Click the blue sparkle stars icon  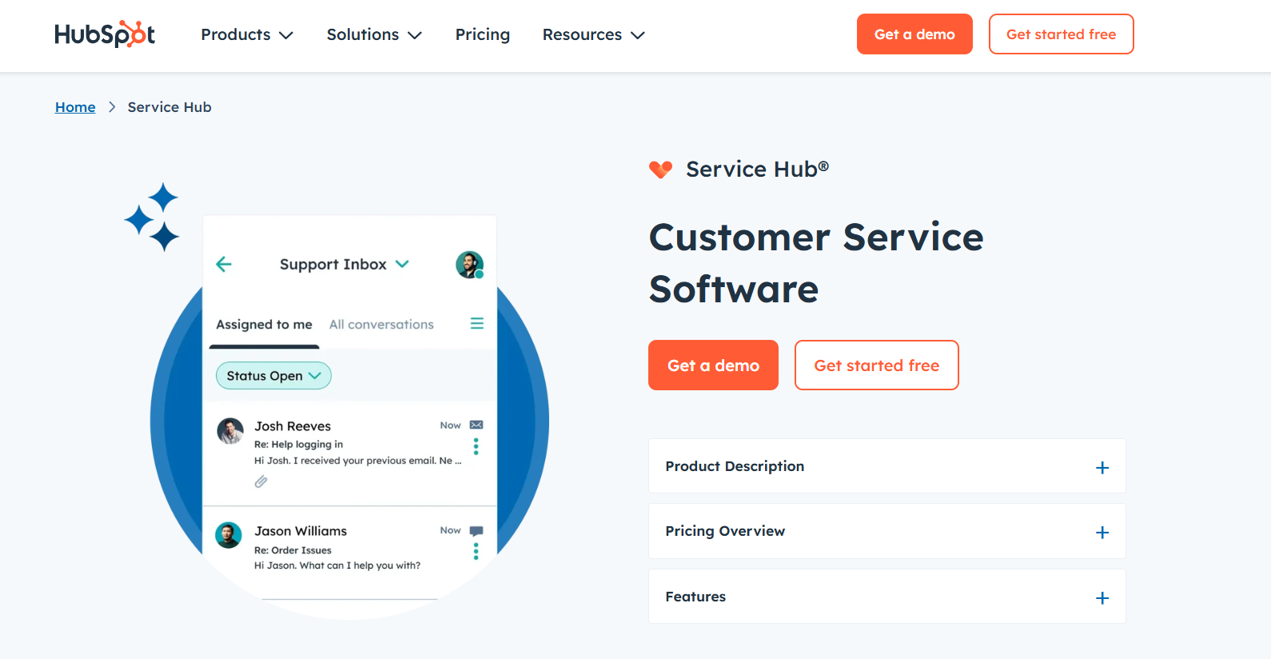(152, 217)
